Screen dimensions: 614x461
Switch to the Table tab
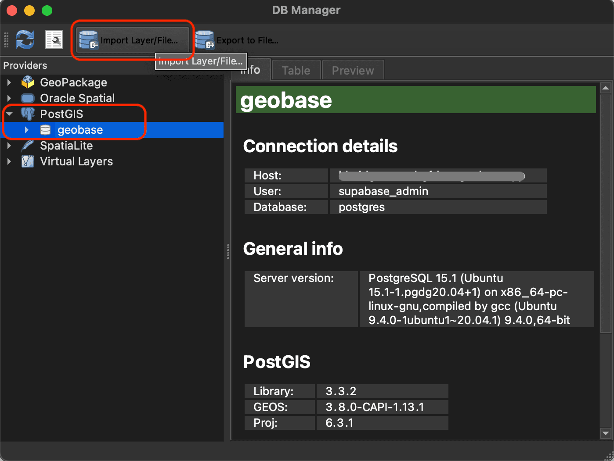tap(296, 70)
